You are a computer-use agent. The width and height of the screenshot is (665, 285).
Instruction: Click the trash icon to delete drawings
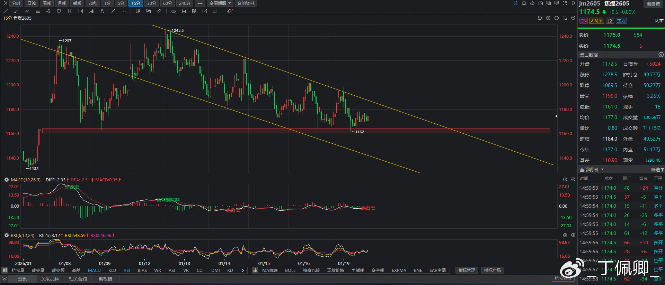184,11
